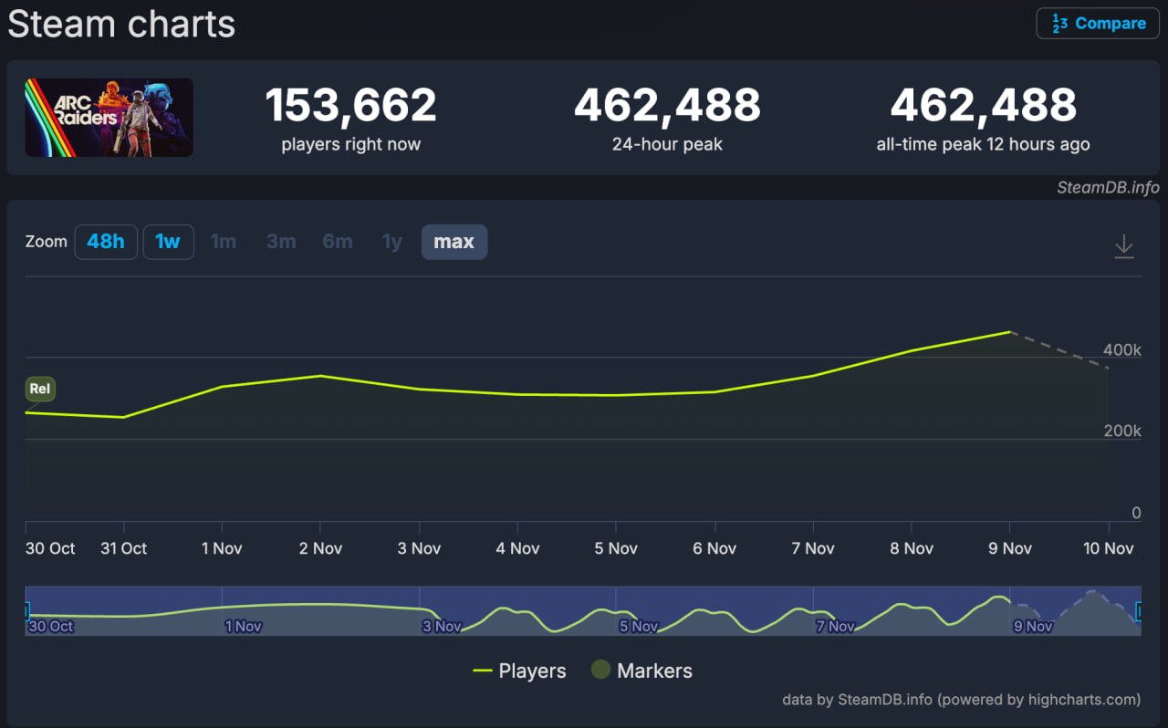Download the chart data via download icon

point(1123,246)
